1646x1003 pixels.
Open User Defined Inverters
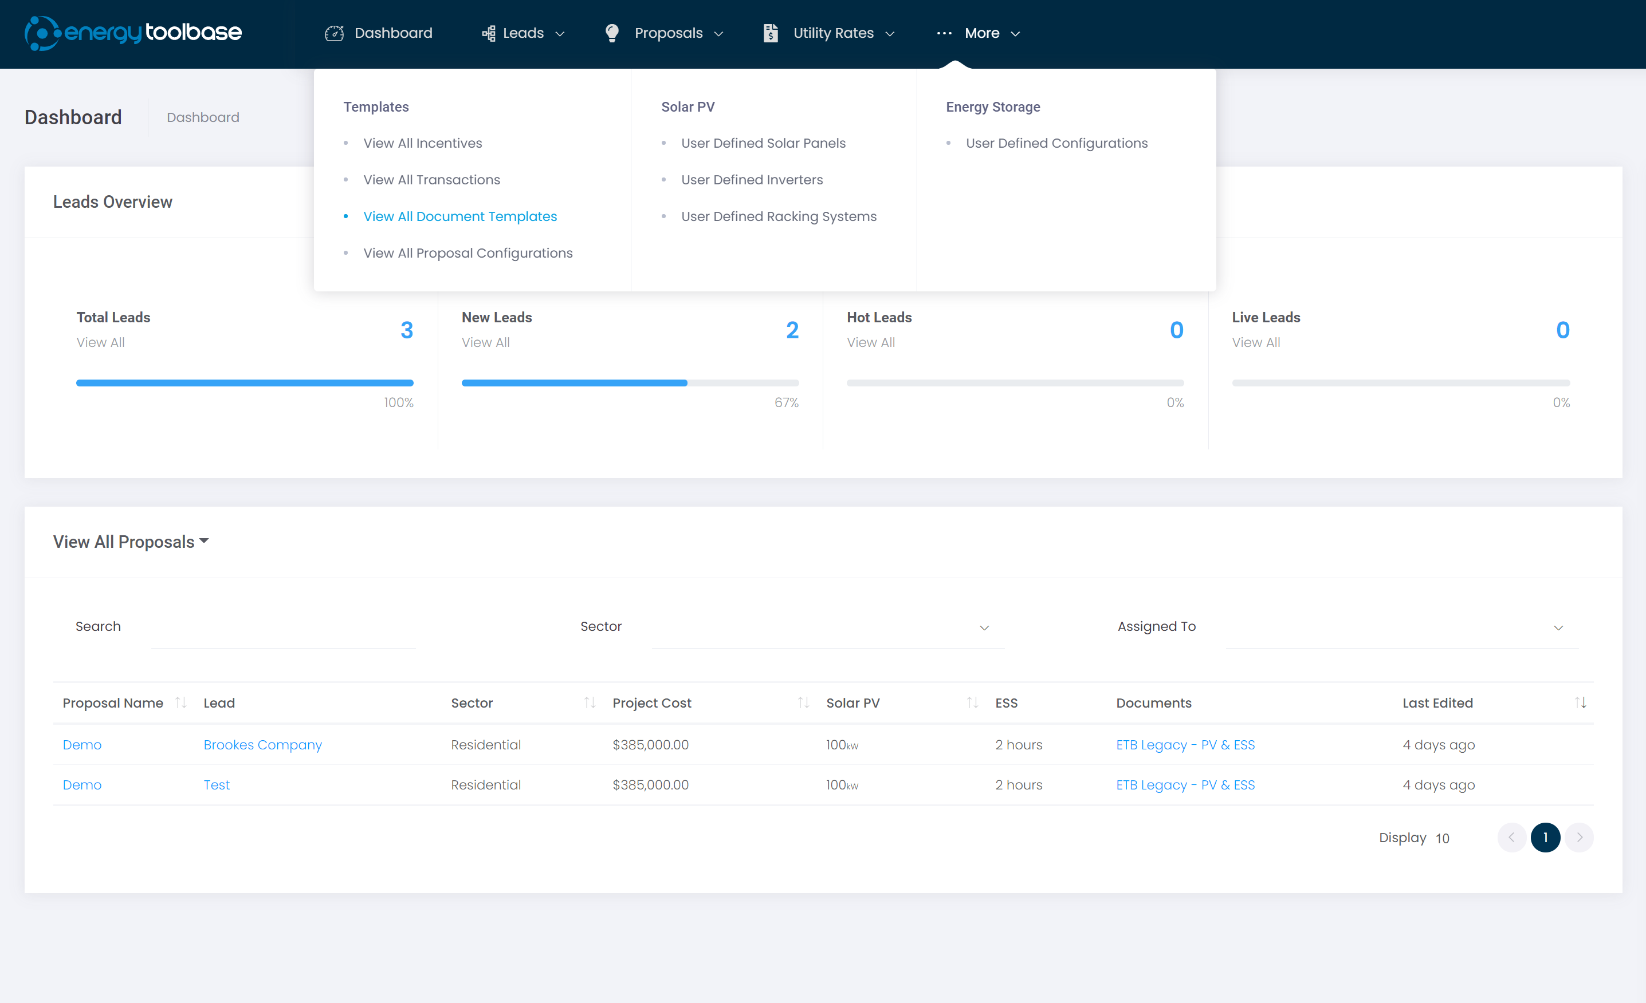point(752,180)
